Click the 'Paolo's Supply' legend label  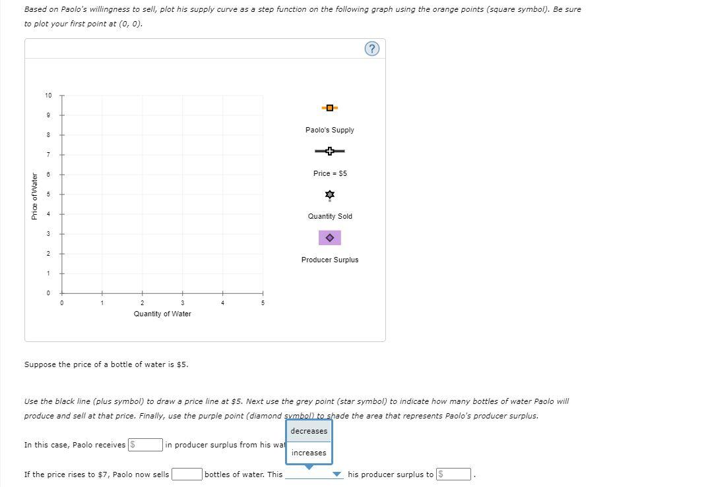[329, 130]
